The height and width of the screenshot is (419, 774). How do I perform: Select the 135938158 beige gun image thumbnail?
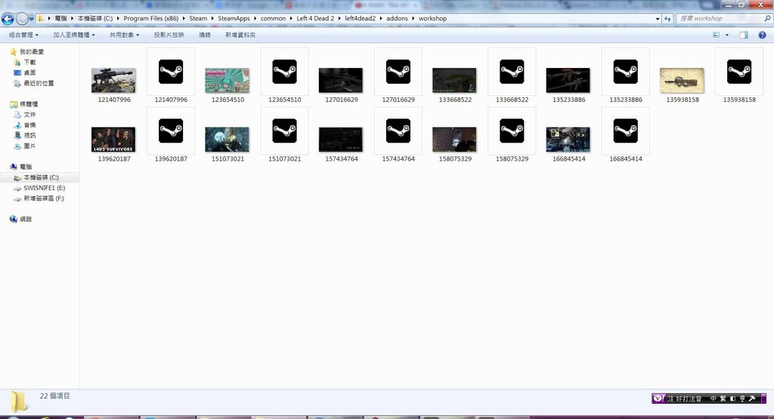(x=683, y=80)
